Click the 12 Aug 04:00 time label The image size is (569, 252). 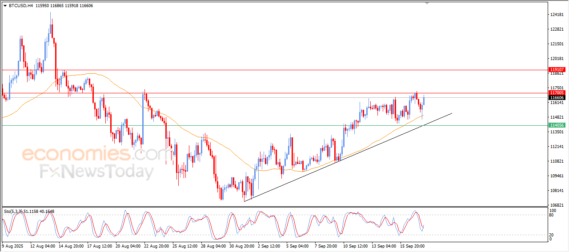[x=43, y=245]
